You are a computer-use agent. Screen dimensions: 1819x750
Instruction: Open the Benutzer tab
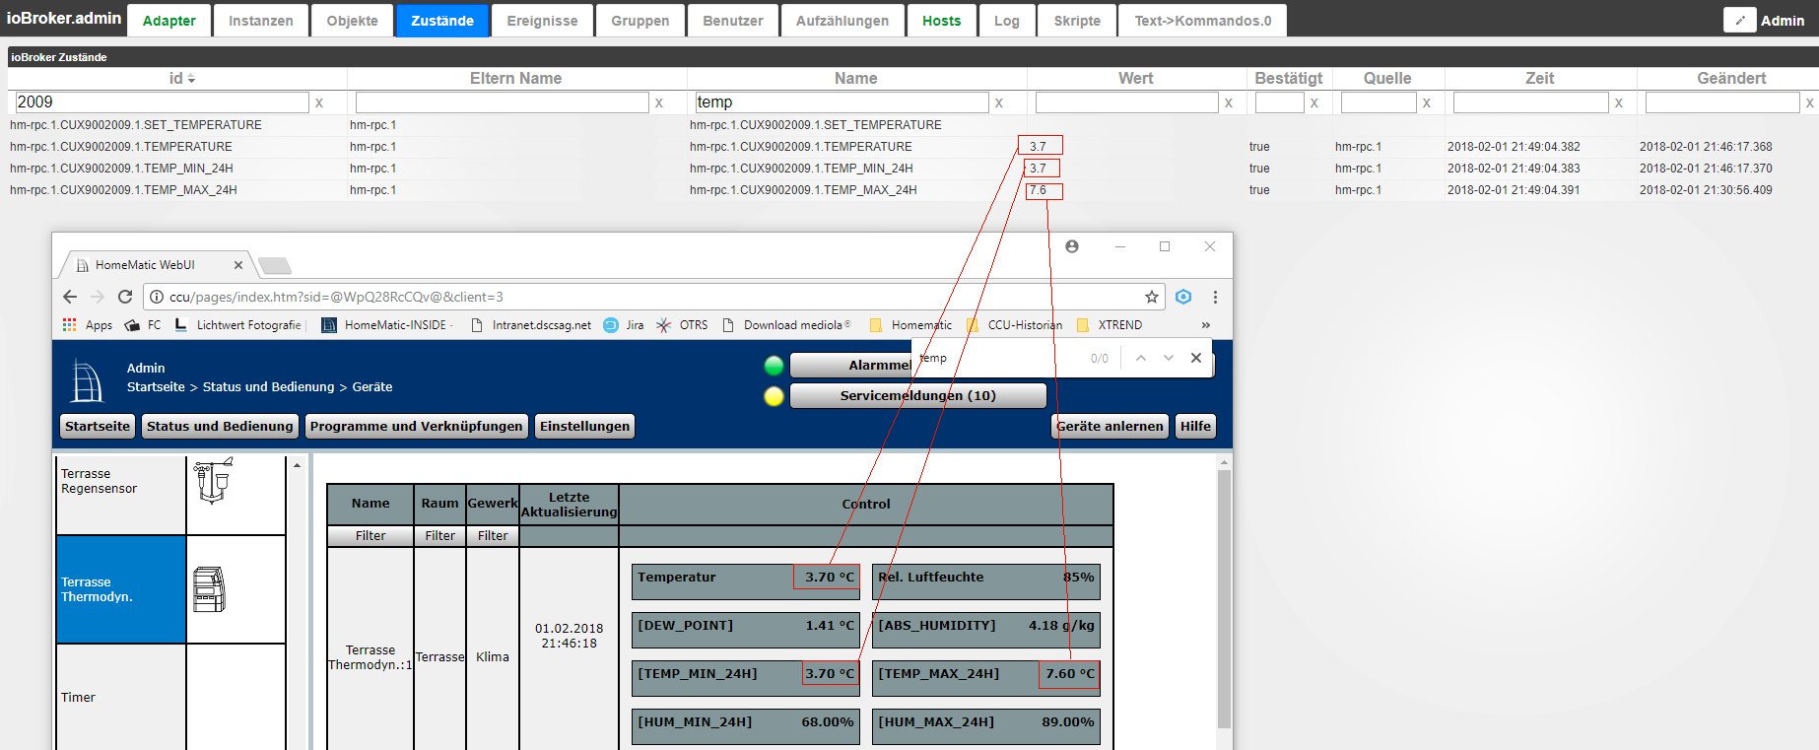733,21
